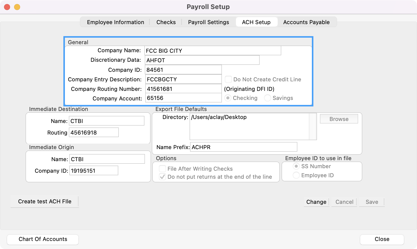
Task: Click the Browse button for directory
Action: tap(339, 119)
